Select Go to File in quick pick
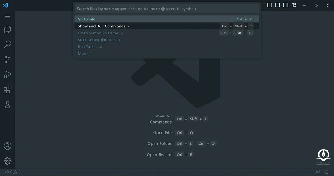 tap(167, 19)
